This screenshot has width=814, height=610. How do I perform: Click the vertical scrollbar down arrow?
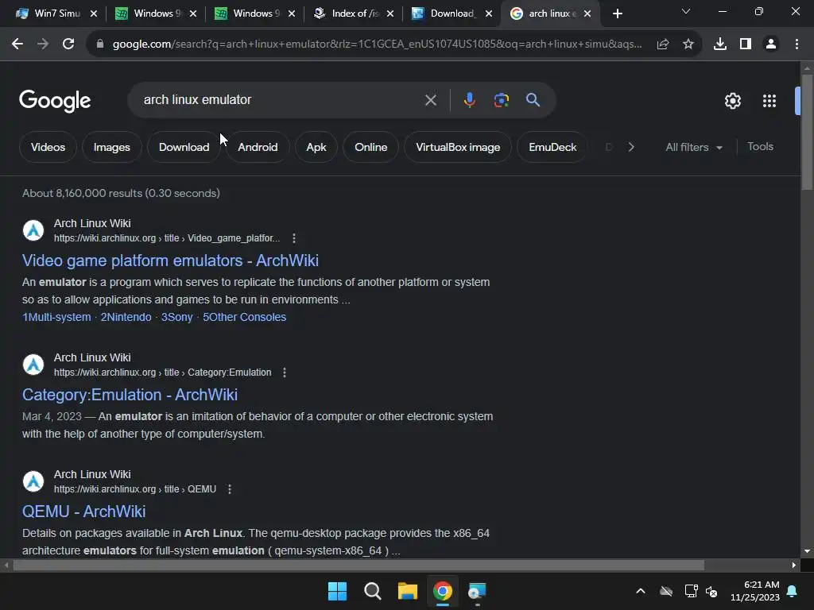tap(807, 551)
